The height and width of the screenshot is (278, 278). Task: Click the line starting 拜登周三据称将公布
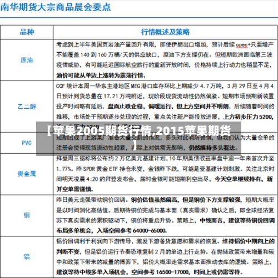[165, 158]
